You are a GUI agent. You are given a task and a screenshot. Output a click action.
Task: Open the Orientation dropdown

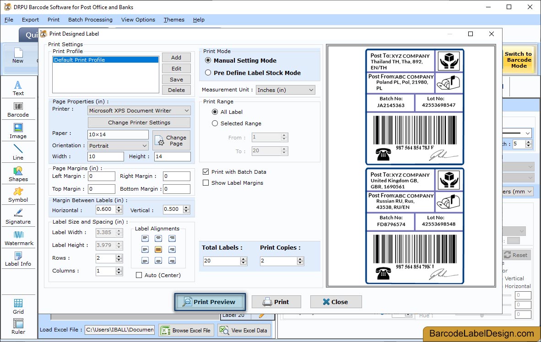click(x=118, y=145)
